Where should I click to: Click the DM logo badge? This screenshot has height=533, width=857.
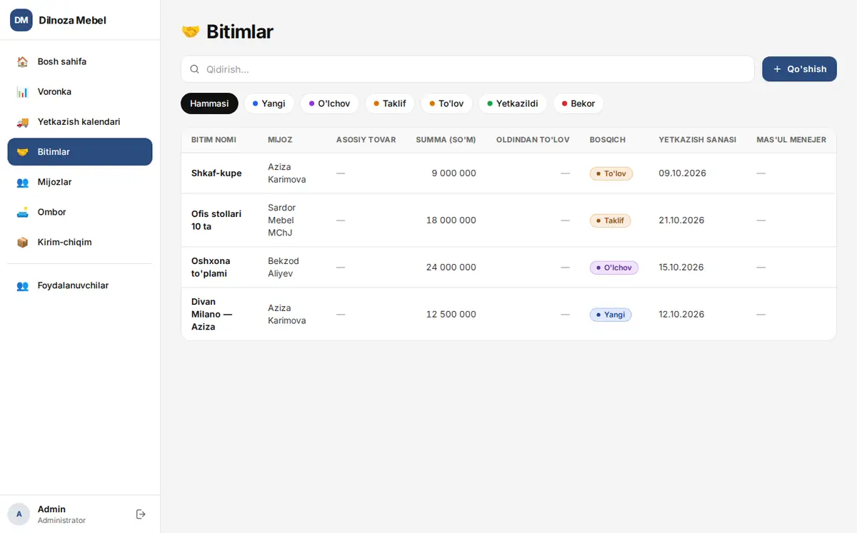coord(21,20)
